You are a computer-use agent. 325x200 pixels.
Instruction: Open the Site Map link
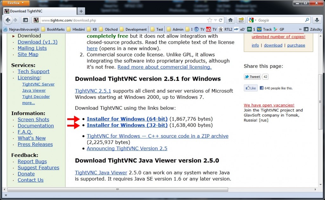point(28,54)
